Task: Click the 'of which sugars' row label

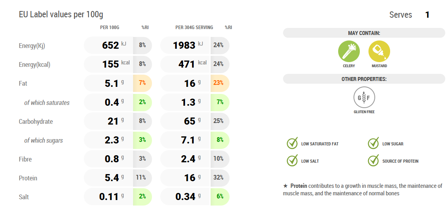Action: (x=43, y=140)
